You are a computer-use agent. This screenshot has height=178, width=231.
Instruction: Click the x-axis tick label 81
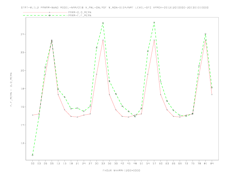tap(206, 163)
